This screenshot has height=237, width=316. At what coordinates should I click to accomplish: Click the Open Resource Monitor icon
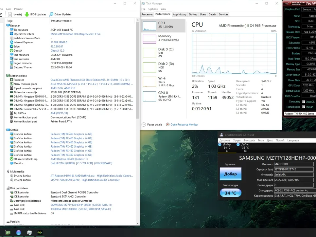(168, 125)
